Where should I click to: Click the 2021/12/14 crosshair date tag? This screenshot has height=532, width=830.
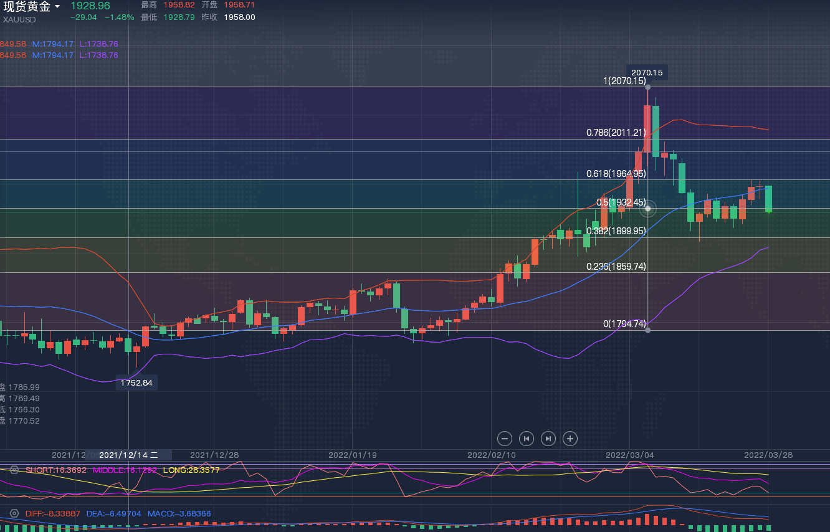click(128, 455)
